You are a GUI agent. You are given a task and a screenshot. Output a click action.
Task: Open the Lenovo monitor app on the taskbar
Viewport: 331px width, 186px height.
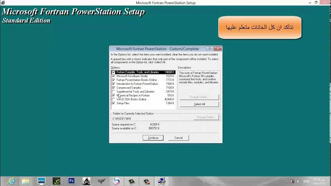(x=41, y=181)
